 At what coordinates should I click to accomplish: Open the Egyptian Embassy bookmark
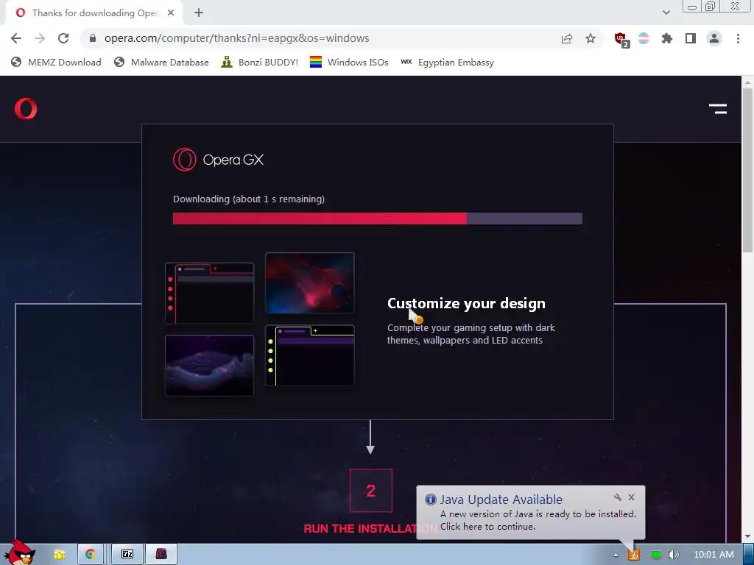pos(448,62)
